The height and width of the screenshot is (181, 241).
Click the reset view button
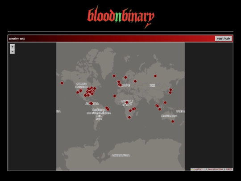(x=224, y=38)
